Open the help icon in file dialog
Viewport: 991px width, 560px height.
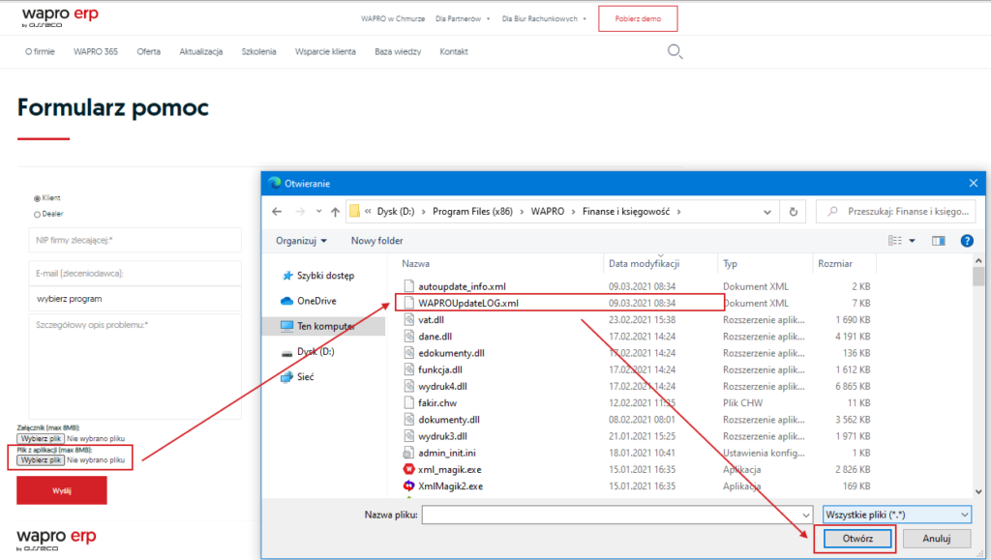[967, 241]
